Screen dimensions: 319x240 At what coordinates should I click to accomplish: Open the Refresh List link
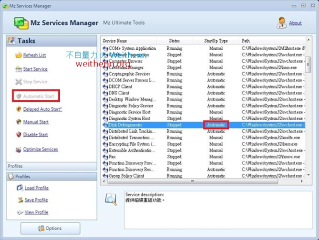pyautogui.click(x=34, y=55)
